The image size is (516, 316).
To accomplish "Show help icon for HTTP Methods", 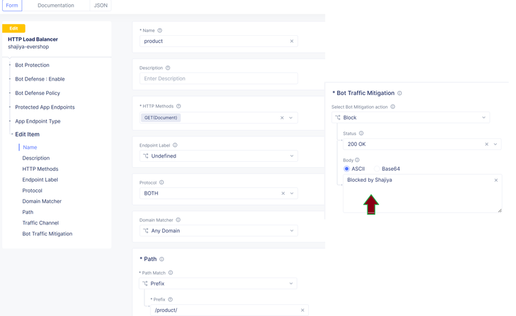I will [x=179, y=106].
